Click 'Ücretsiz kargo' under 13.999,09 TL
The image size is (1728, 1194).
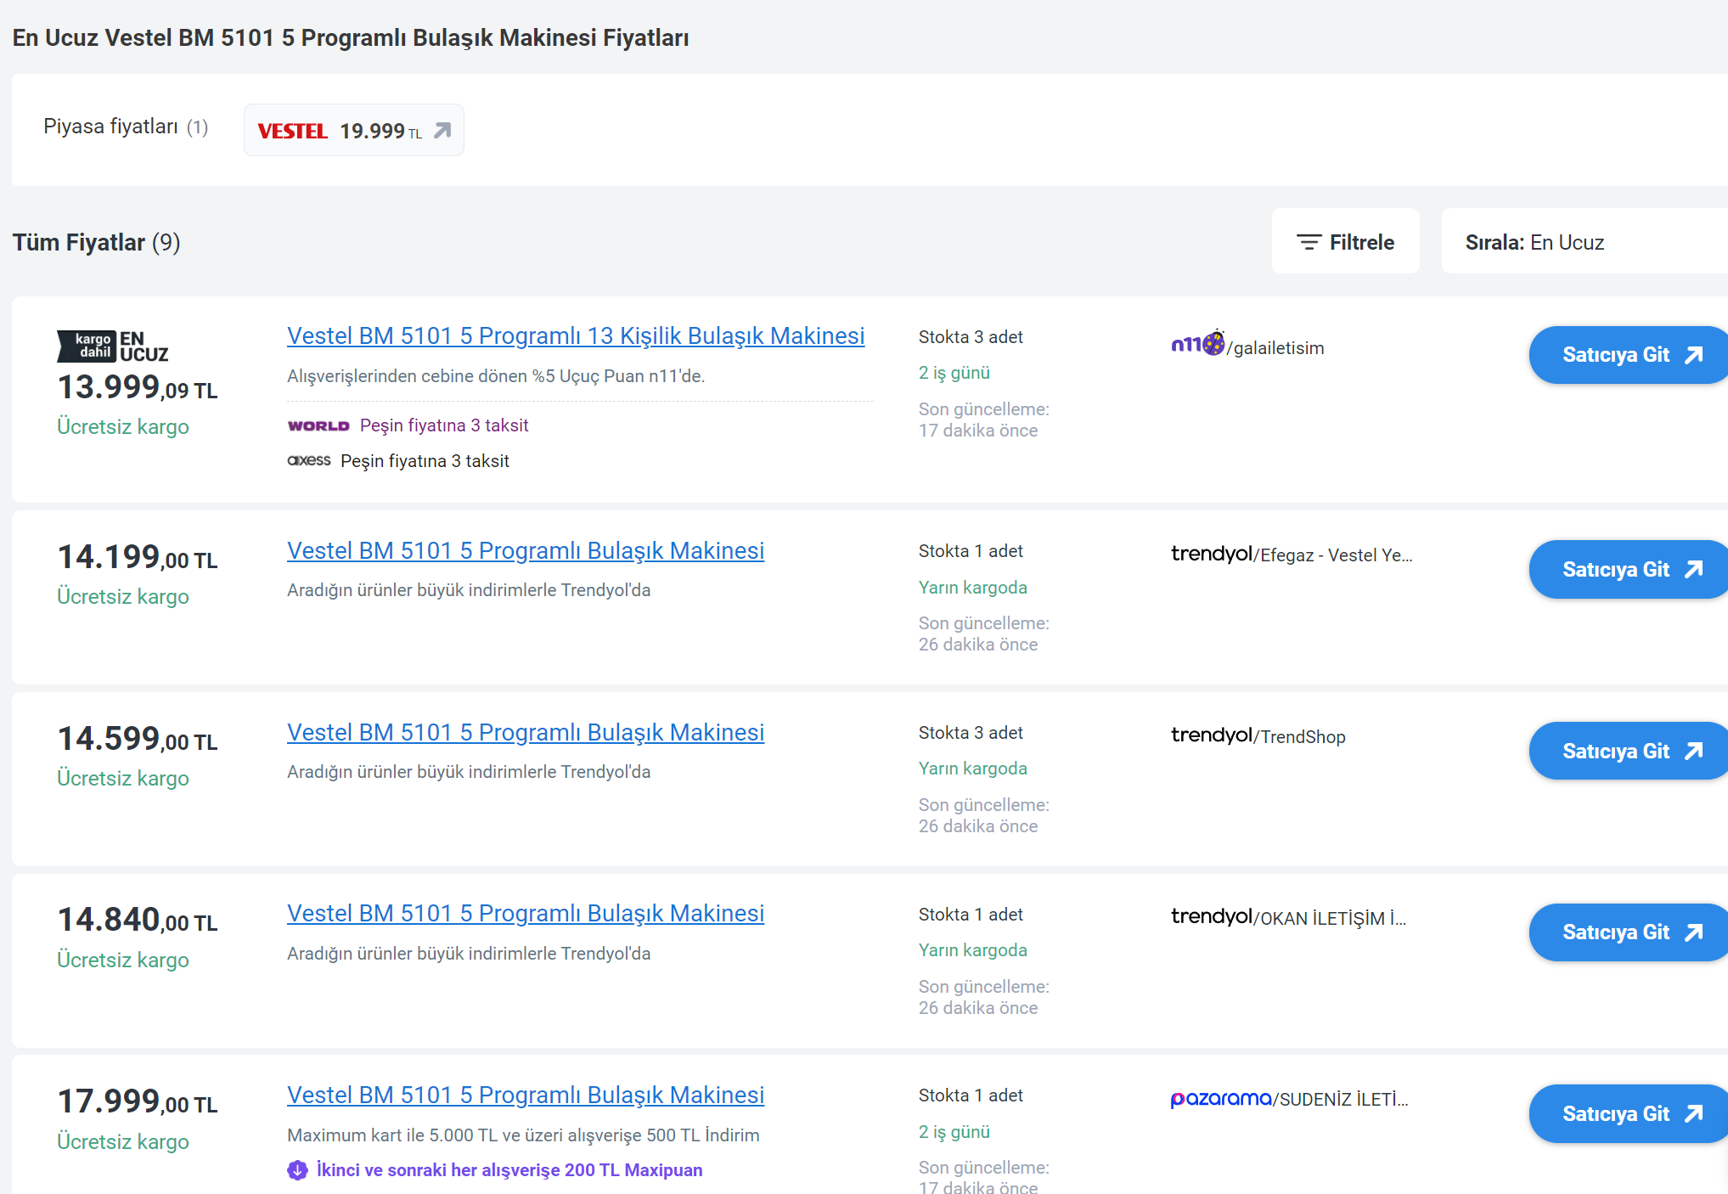coord(123,427)
